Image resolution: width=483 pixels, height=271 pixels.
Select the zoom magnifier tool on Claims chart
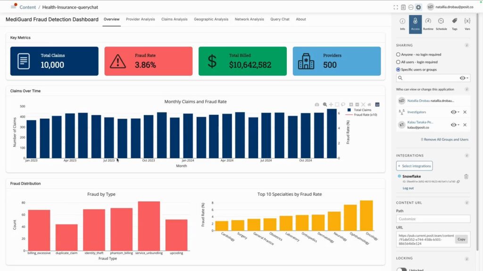point(325,104)
